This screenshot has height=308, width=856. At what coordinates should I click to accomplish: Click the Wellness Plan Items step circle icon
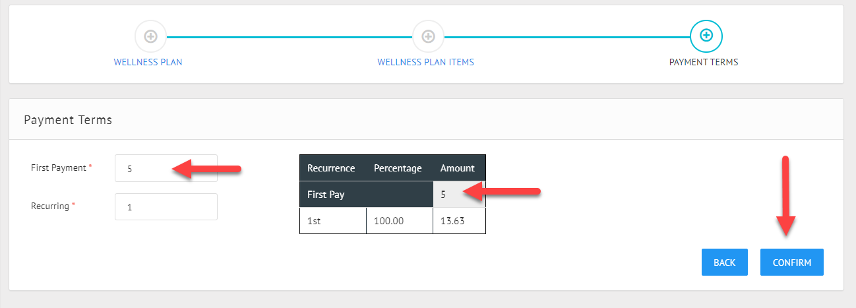(x=428, y=36)
